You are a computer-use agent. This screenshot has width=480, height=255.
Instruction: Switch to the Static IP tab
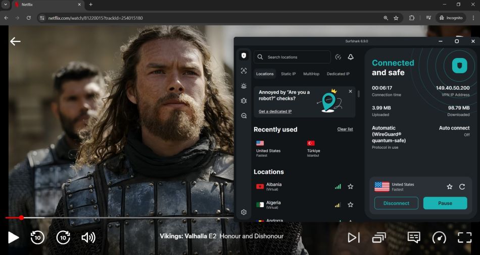(x=289, y=74)
